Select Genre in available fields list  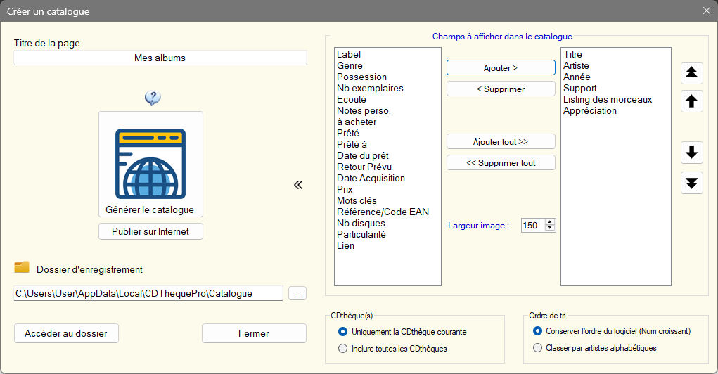(350, 65)
